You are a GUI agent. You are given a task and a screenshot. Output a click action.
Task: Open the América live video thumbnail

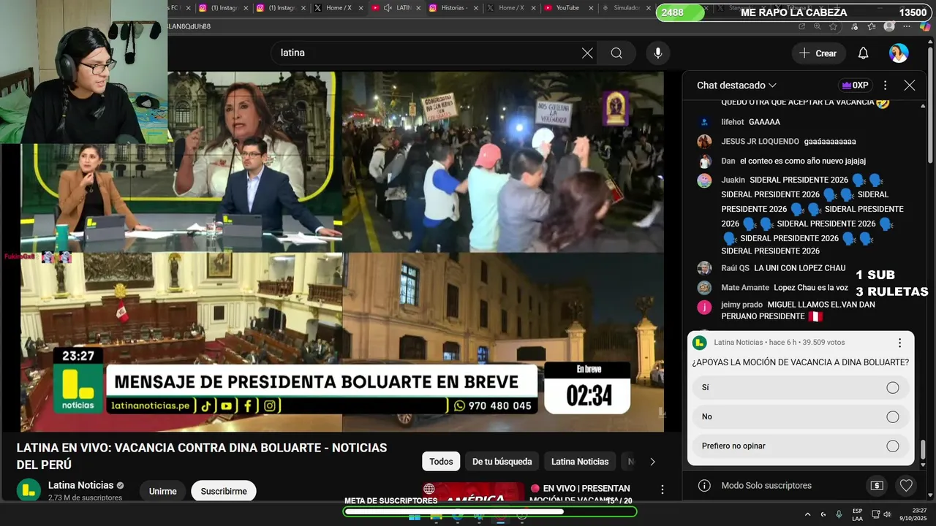click(x=473, y=492)
